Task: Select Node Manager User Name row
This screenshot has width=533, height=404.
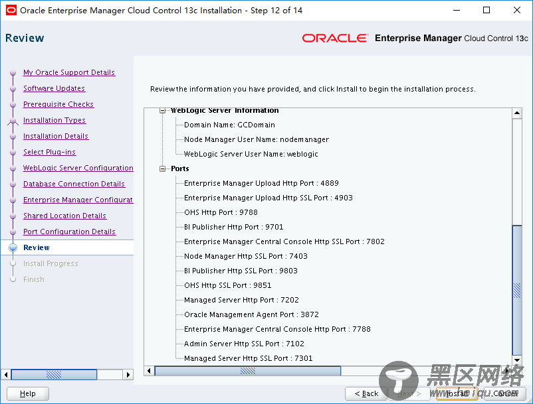Action: [x=257, y=139]
